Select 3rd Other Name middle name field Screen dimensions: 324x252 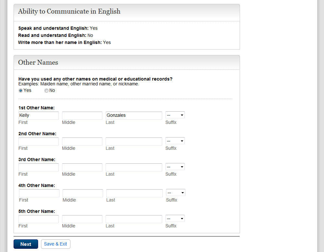(x=82, y=167)
